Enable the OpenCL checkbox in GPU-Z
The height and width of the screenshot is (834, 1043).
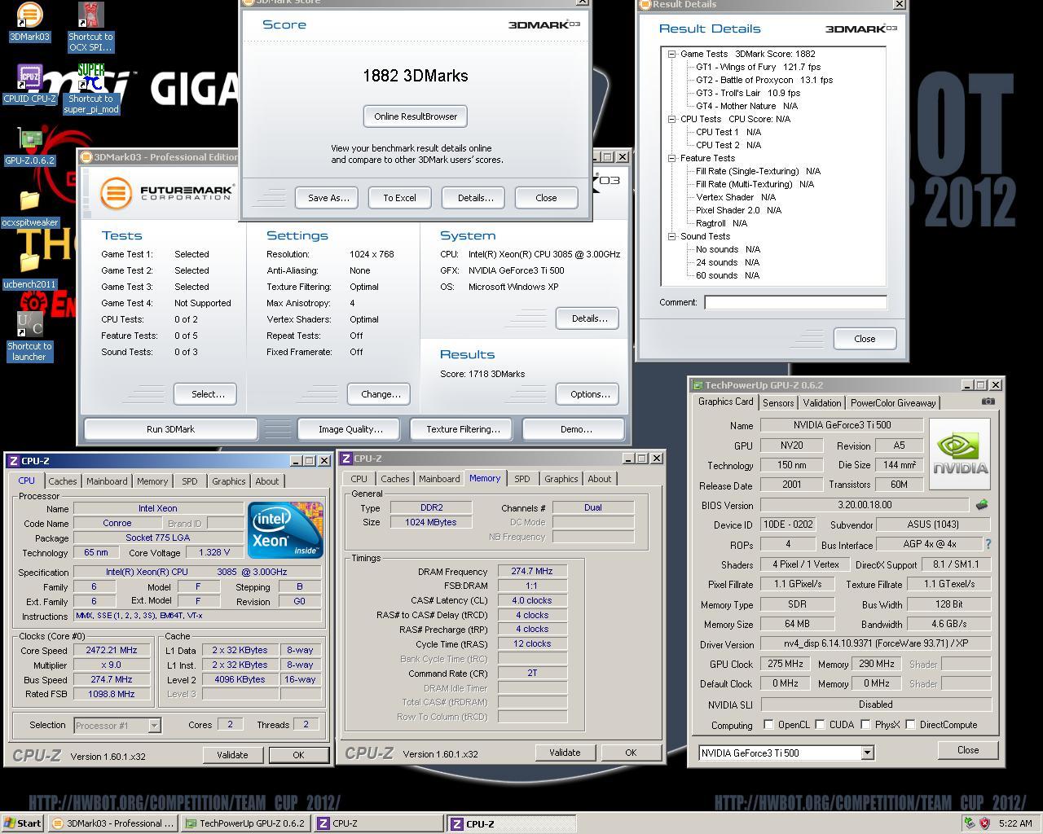(768, 724)
